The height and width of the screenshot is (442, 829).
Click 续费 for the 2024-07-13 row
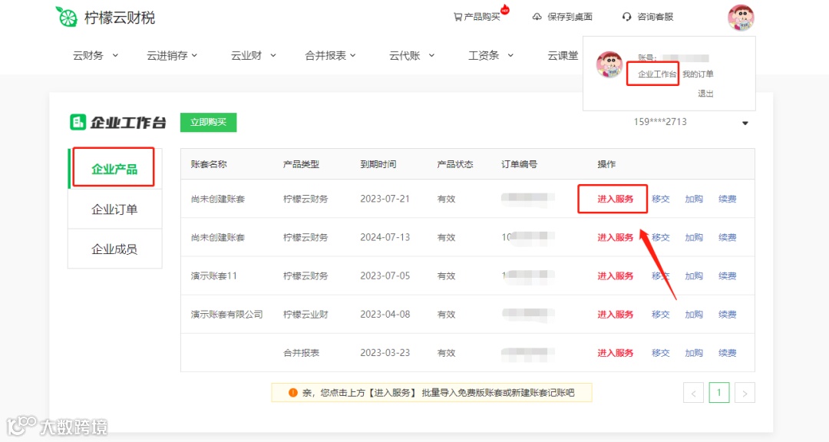(728, 237)
